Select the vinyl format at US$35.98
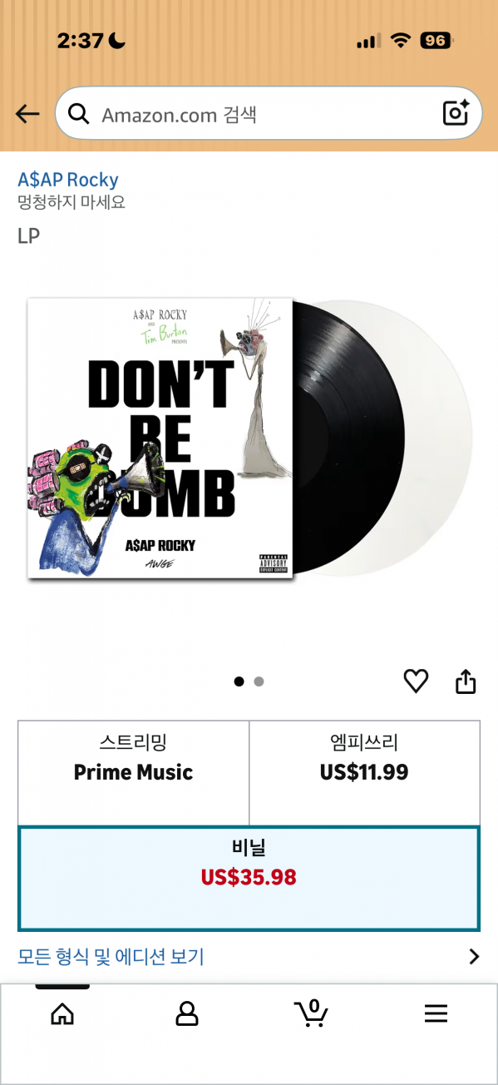Screen dimensions: 498x1085 point(249,878)
